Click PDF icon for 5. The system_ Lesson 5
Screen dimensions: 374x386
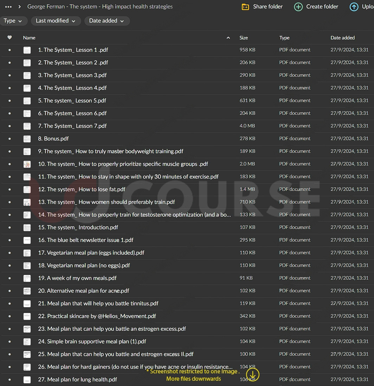27,101
